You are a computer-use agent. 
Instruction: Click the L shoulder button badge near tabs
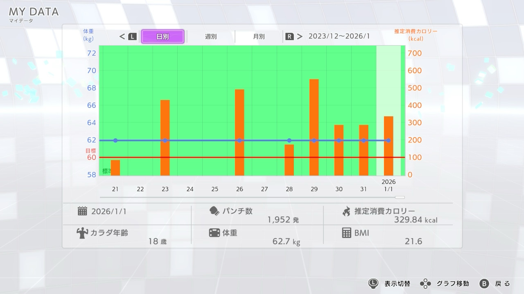click(x=132, y=36)
